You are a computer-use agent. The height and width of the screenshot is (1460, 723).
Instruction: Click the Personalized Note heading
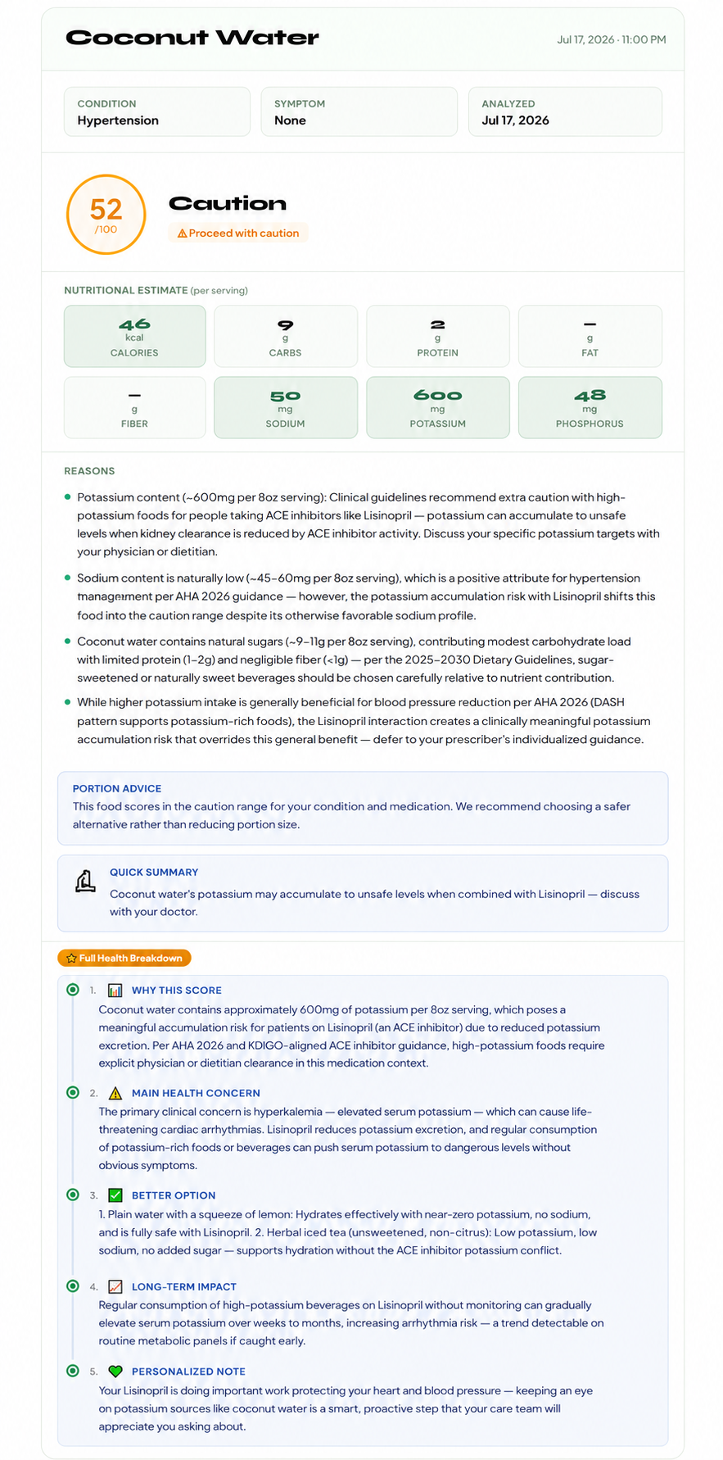[188, 1372]
